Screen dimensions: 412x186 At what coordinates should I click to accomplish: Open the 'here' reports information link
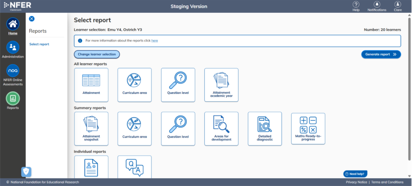pyautogui.click(x=155, y=41)
